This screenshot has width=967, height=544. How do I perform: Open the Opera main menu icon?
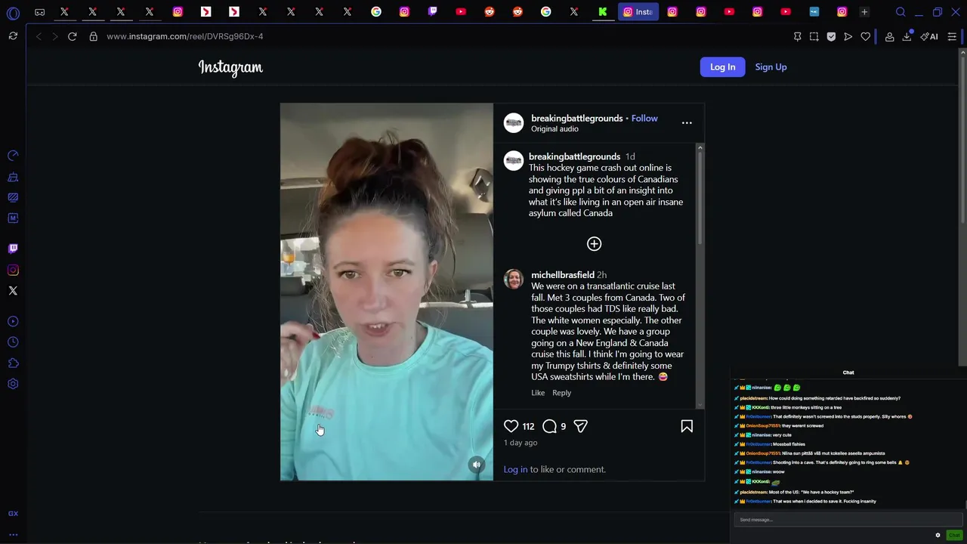coord(13,13)
